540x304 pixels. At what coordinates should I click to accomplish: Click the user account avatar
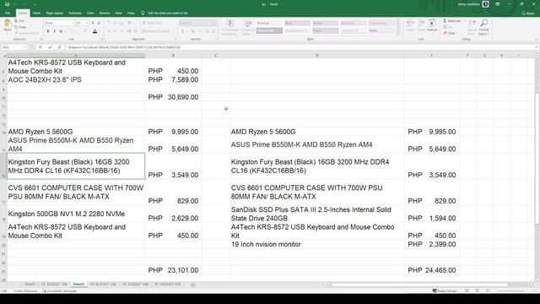486,4
